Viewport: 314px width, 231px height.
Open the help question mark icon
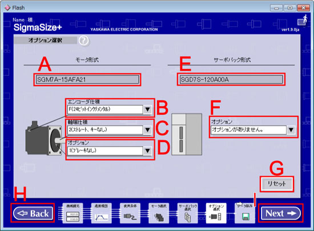click(x=84, y=40)
